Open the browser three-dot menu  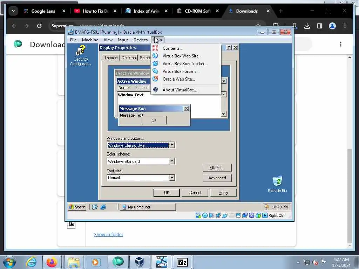[345, 26]
